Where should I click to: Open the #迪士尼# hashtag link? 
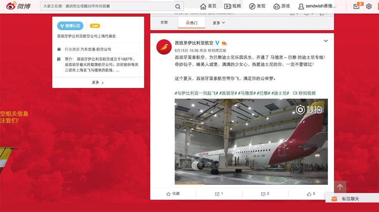click(280, 93)
